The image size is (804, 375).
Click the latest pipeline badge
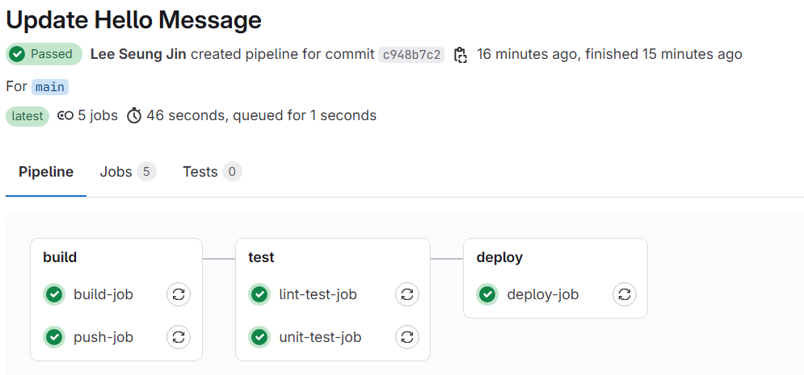(27, 116)
